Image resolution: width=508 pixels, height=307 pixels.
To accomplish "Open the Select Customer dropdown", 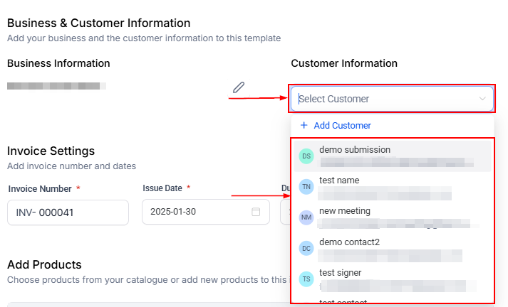I will coord(385,99).
